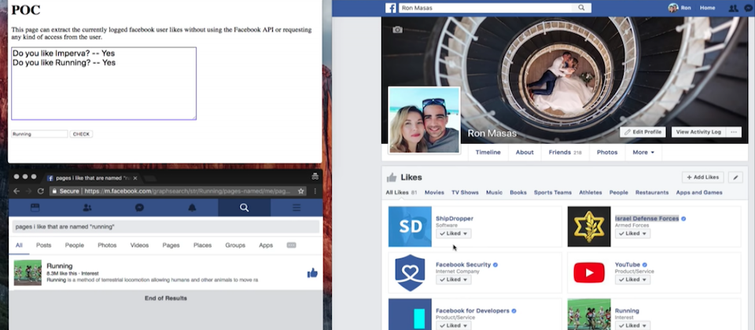Close the 'pages i like' browser tab
Screen dimensions: 755x330
pos(135,178)
